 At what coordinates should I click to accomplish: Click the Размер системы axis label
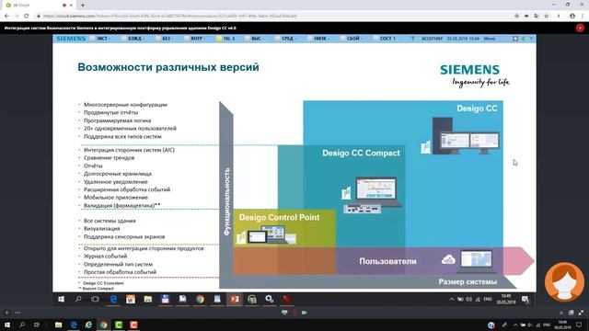468,282
